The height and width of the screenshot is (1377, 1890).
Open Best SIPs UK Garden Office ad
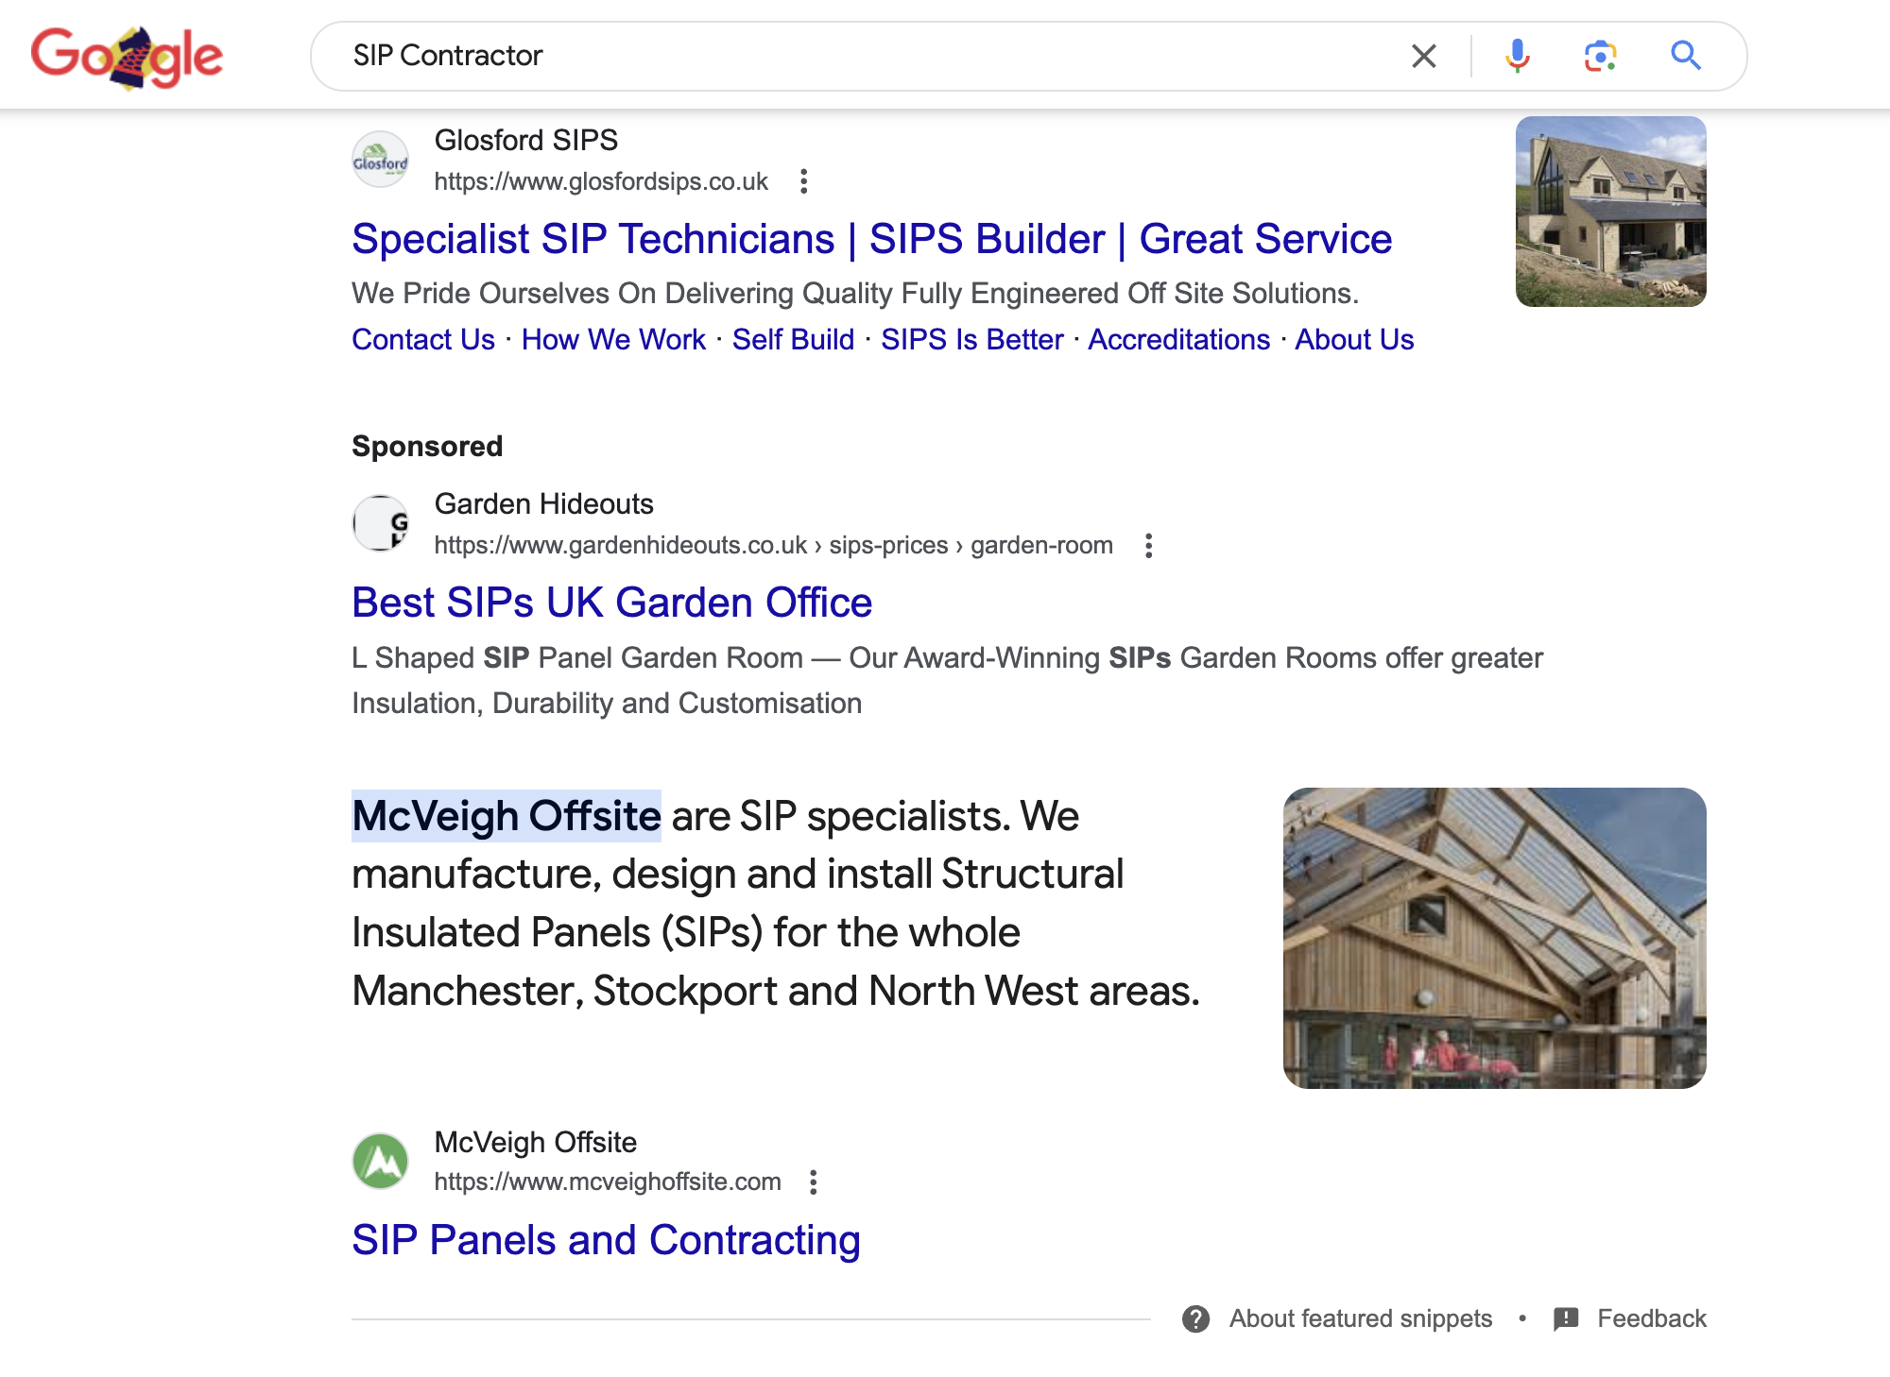coord(611,603)
